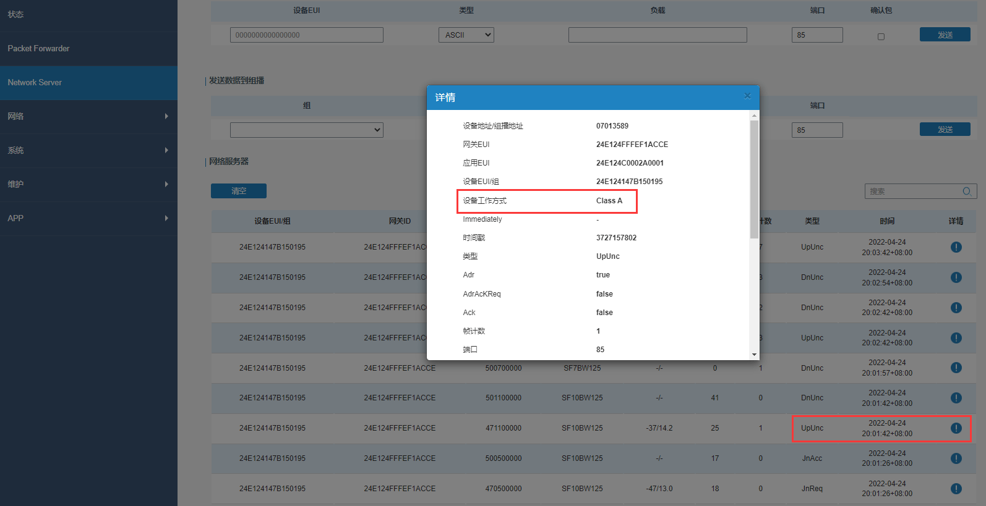The image size is (986, 506).
Task: Open details icon for 20:01:57 DnUnc row
Action: point(956,368)
